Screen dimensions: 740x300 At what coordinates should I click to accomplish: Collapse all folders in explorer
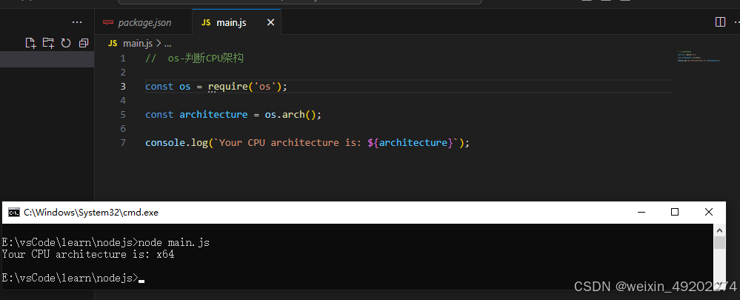(84, 43)
